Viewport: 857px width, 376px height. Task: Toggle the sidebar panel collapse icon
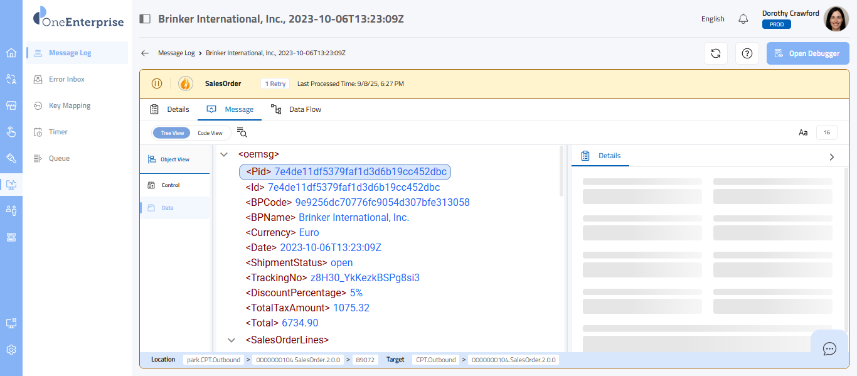(x=145, y=19)
